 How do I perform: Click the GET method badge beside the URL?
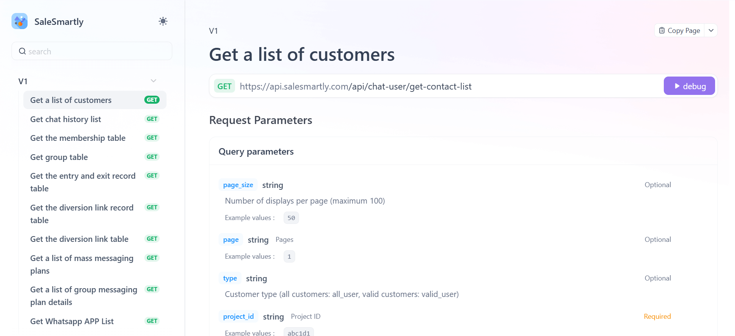(224, 86)
